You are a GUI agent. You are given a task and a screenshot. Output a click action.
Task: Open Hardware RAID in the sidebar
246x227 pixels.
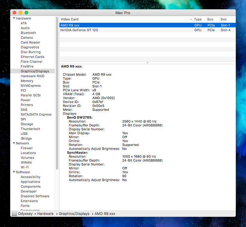pyautogui.click(x=32, y=76)
